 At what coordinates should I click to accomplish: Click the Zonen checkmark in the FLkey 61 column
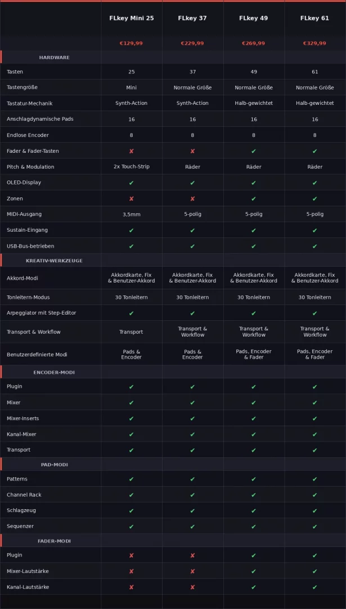click(x=314, y=198)
